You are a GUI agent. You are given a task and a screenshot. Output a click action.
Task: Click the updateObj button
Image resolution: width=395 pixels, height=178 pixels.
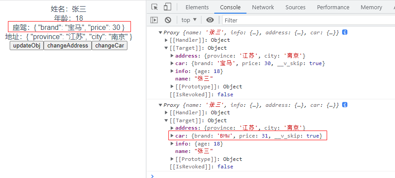tap(27, 46)
